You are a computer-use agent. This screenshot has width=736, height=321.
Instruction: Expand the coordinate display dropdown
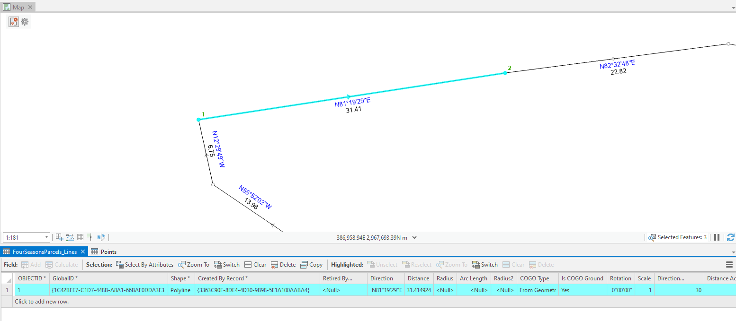pos(414,237)
